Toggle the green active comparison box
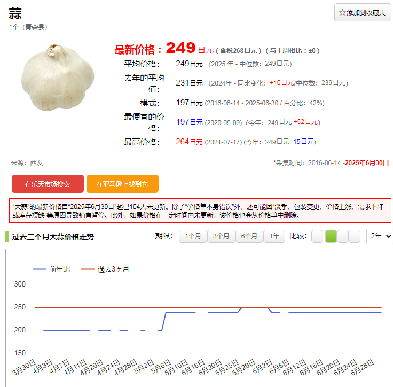This screenshot has height=387, width=393. (331, 236)
